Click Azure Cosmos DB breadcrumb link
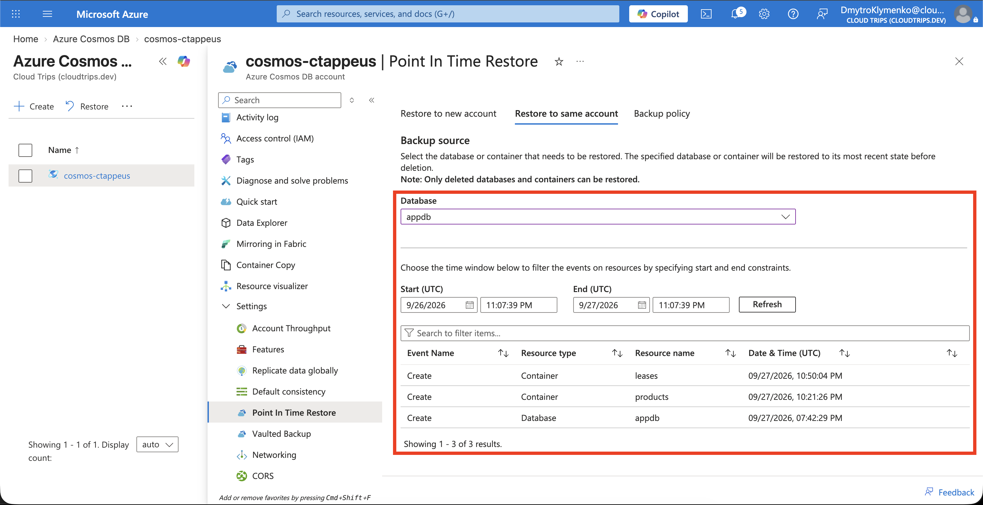Image resolution: width=983 pixels, height=505 pixels. click(91, 39)
